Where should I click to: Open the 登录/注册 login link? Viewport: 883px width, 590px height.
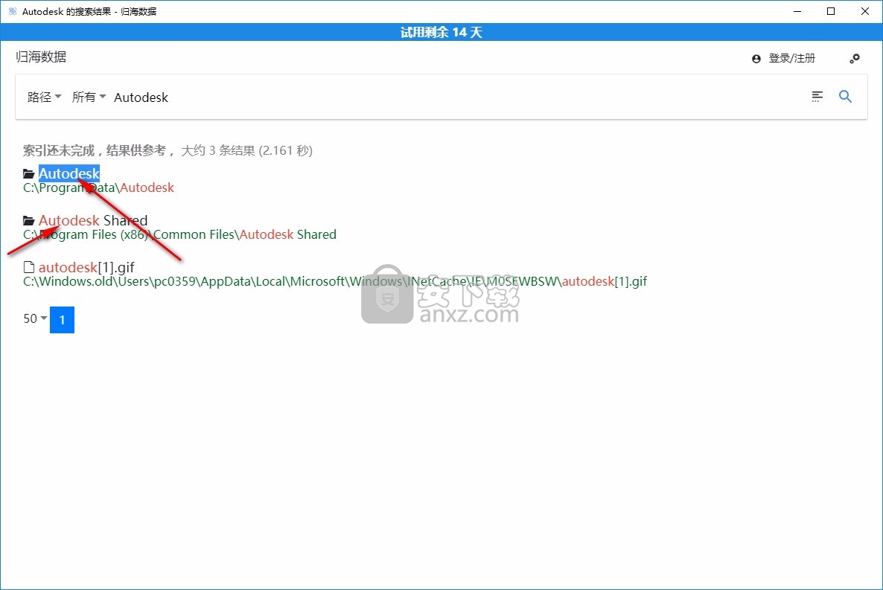791,58
